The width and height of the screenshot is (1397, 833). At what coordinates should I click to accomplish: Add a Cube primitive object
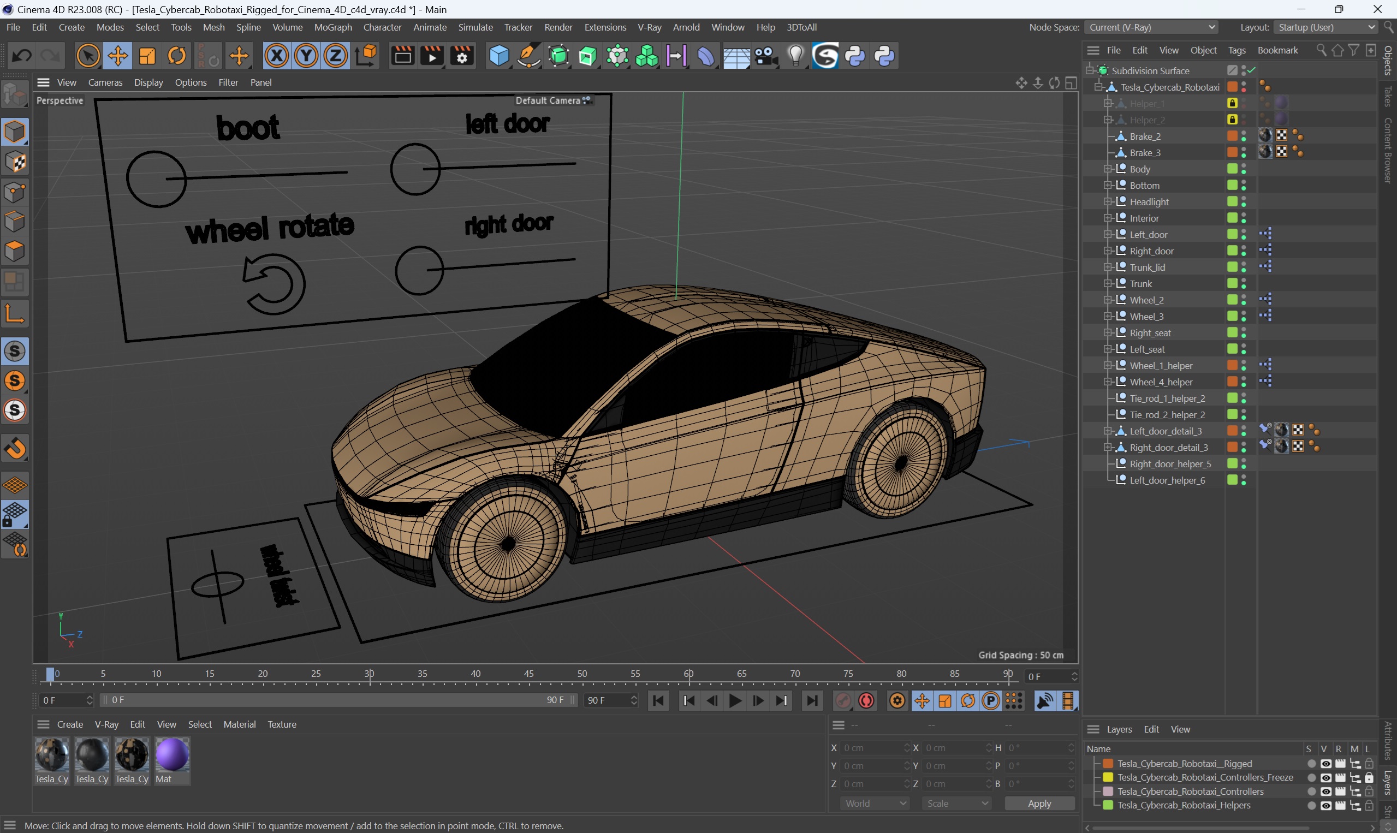tap(499, 56)
